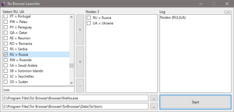Check UA = Ukraine in the Nodes list
234x112 pixels.
tap(89, 23)
